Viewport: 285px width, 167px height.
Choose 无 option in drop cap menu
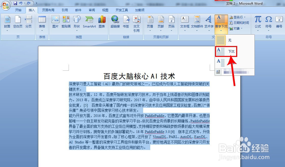(234, 40)
